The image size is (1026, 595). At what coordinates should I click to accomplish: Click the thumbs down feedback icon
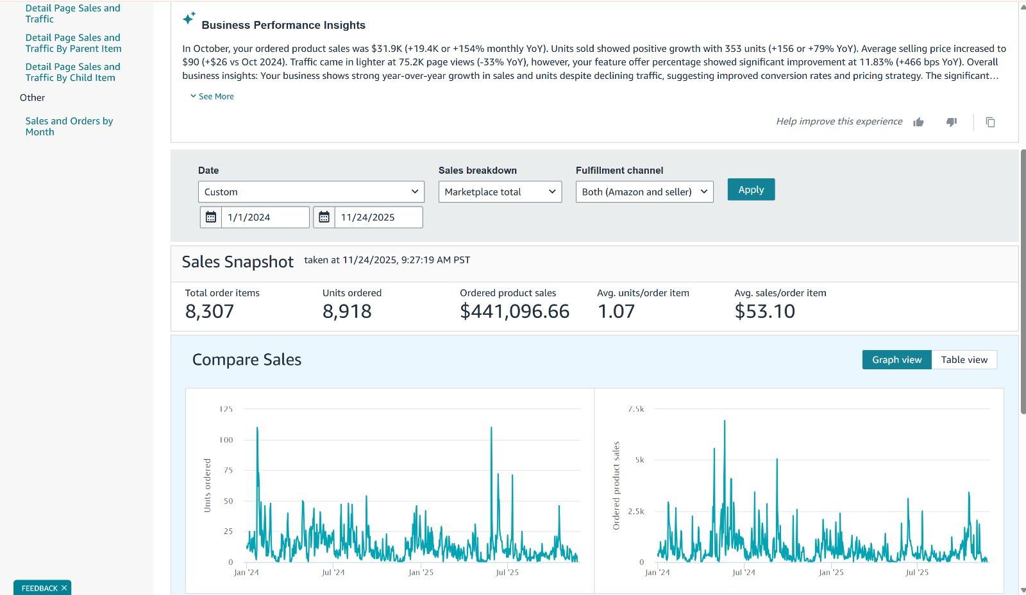coord(952,122)
